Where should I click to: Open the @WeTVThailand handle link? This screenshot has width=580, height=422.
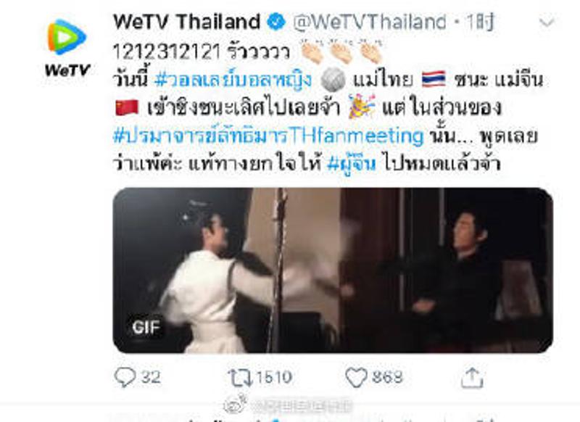(x=370, y=22)
